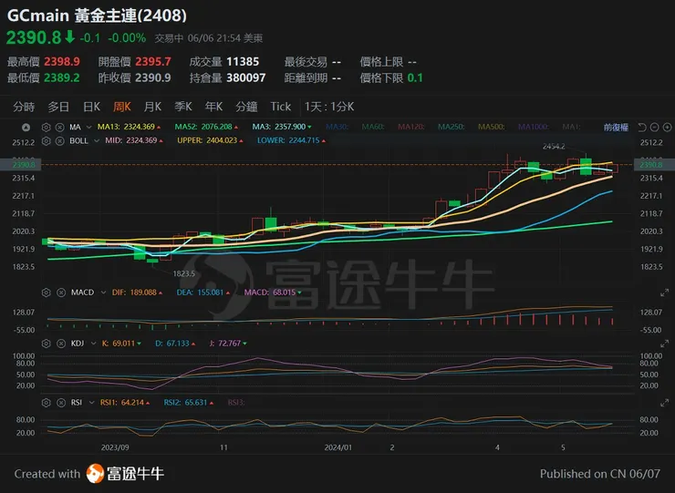This screenshot has width=675, height=493.
Task: Click the 2023/09 date label on time axis
Action: [115, 447]
